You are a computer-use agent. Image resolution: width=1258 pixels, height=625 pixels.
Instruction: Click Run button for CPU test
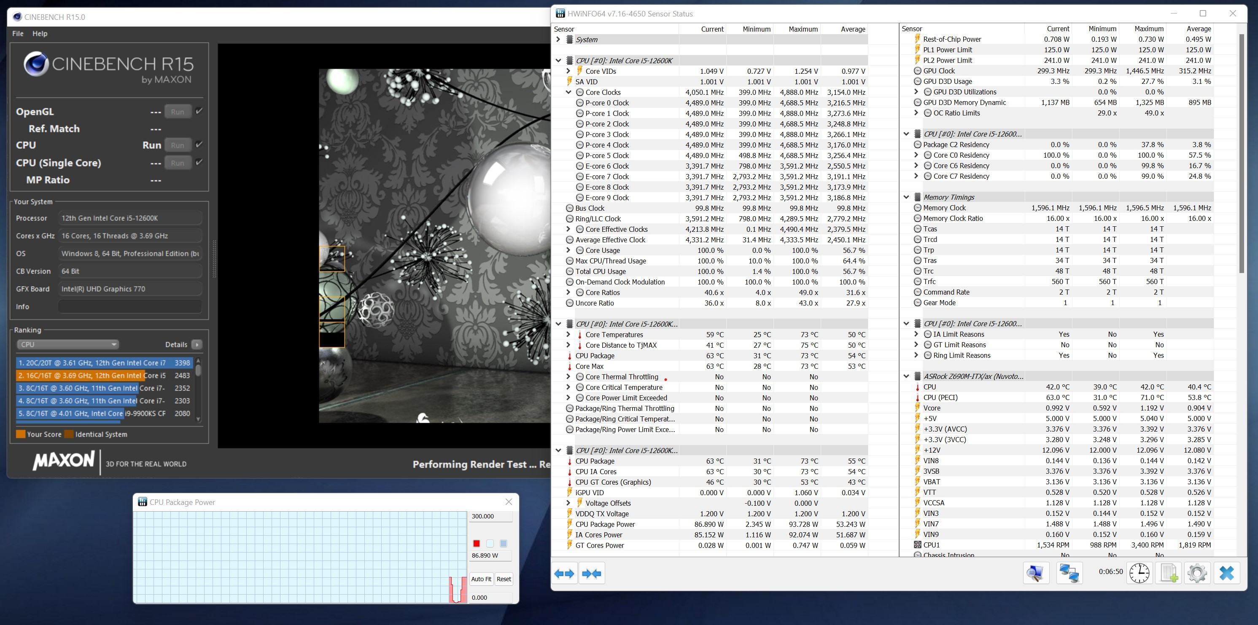(x=178, y=145)
